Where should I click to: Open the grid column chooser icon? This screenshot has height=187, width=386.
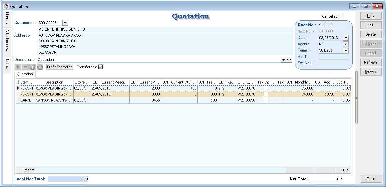pyautogui.click(x=18, y=82)
